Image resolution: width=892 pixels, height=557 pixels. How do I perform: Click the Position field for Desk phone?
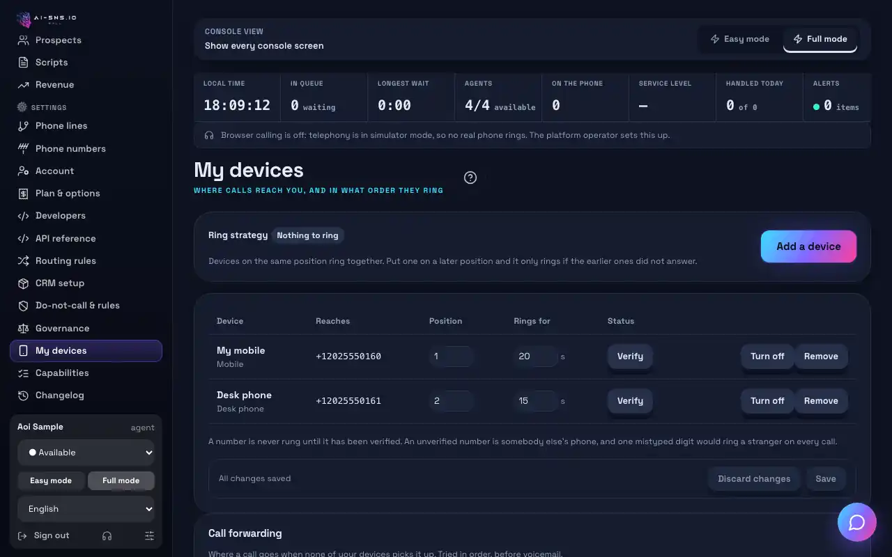coord(451,400)
